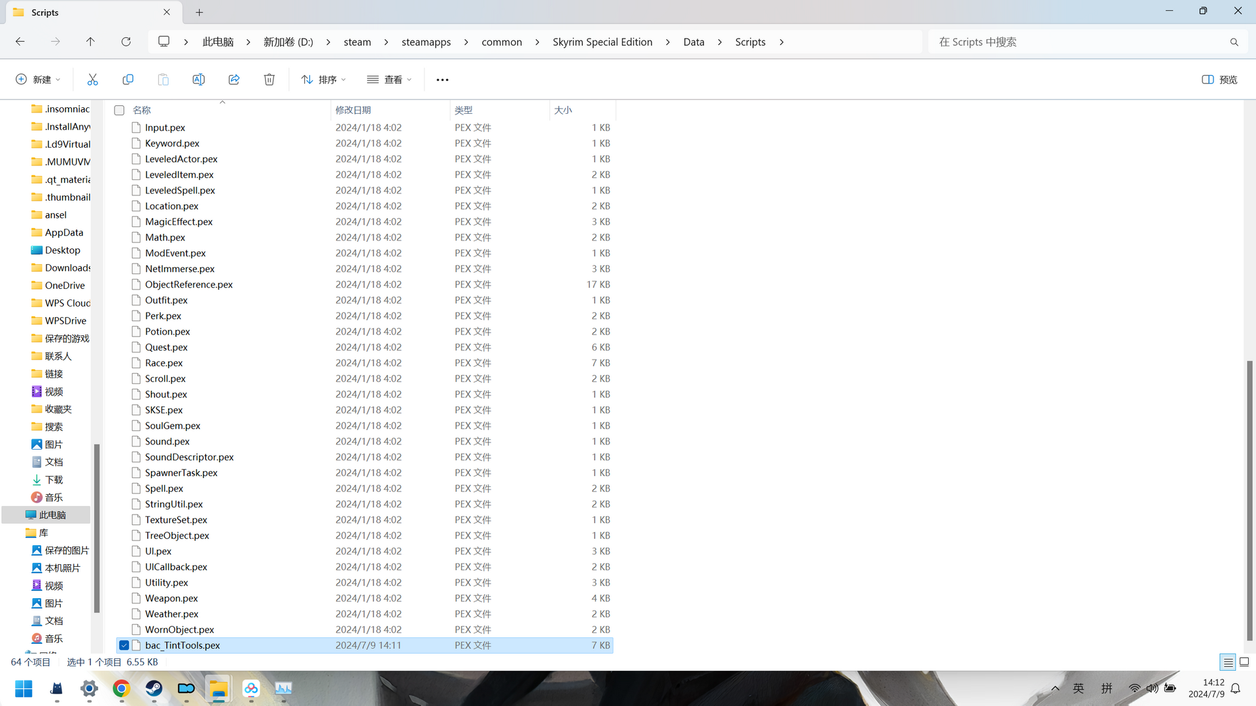Refresh the current folder

[x=126, y=42]
